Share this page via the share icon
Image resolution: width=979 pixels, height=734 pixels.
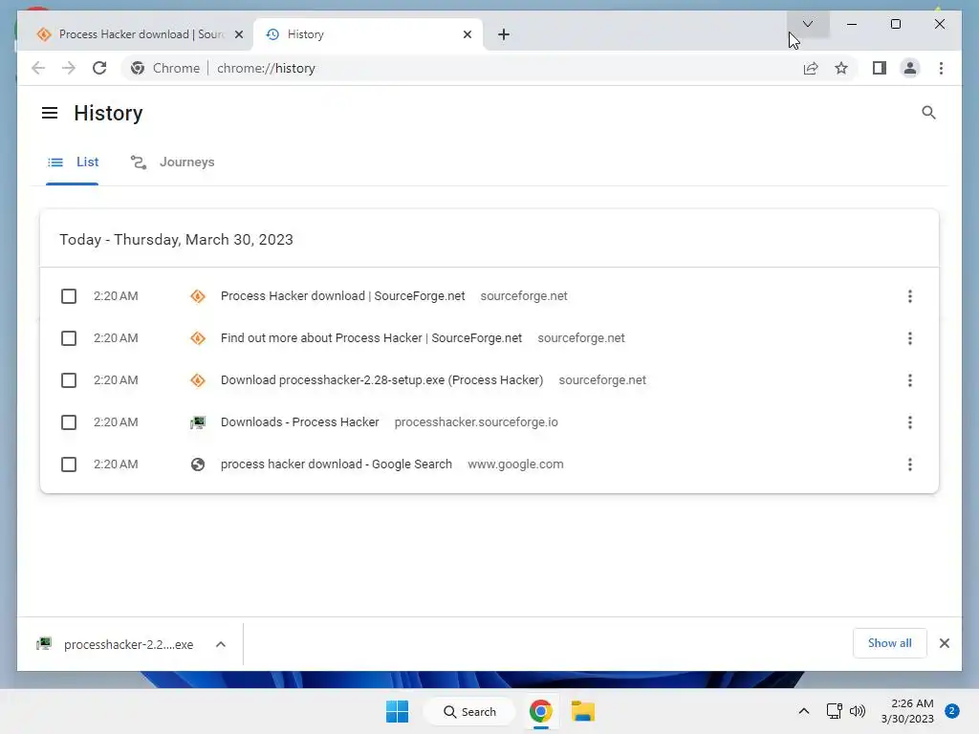(811, 68)
